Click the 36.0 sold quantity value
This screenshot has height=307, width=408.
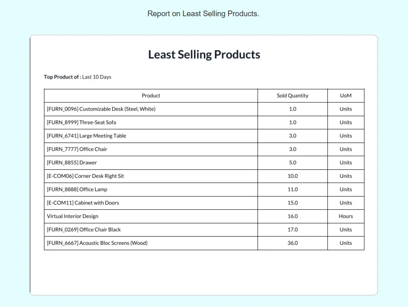[292, 243]
